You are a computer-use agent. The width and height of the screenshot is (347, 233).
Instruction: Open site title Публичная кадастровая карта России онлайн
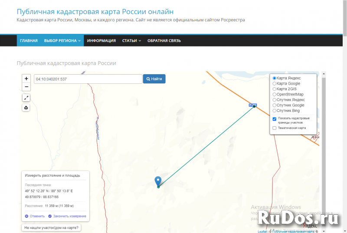[x=95, y=12]
